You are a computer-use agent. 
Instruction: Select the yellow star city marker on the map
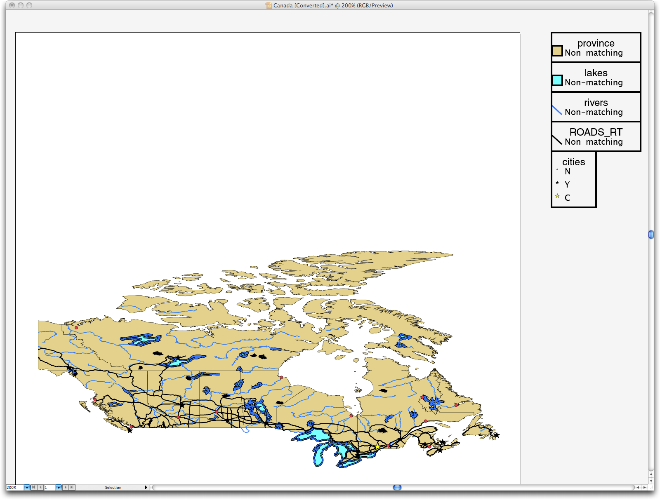[378, 446]
